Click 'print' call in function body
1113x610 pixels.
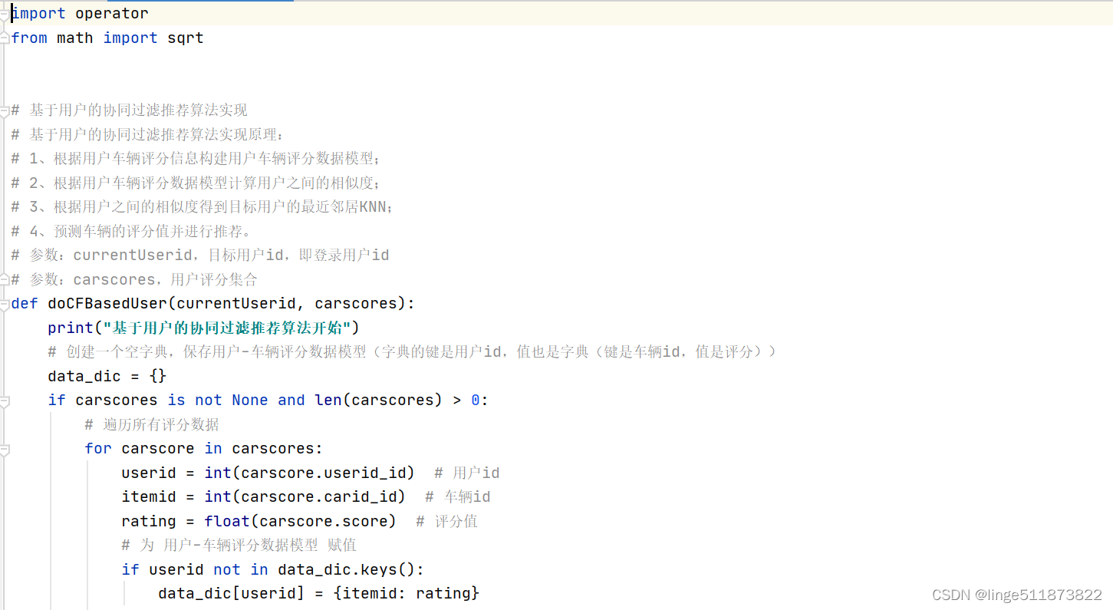[x=71, y=328]
